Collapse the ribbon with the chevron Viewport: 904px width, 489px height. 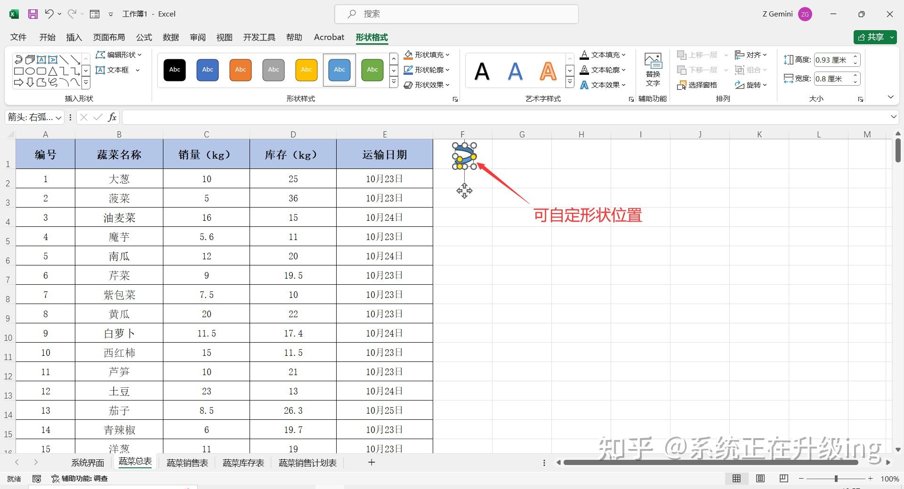coord(890,97)
